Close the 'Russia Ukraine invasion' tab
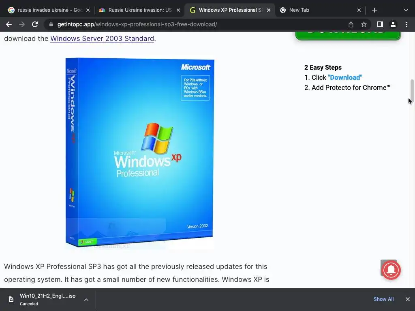The width and height of the screenshot is (415, 311). [178, 10]
